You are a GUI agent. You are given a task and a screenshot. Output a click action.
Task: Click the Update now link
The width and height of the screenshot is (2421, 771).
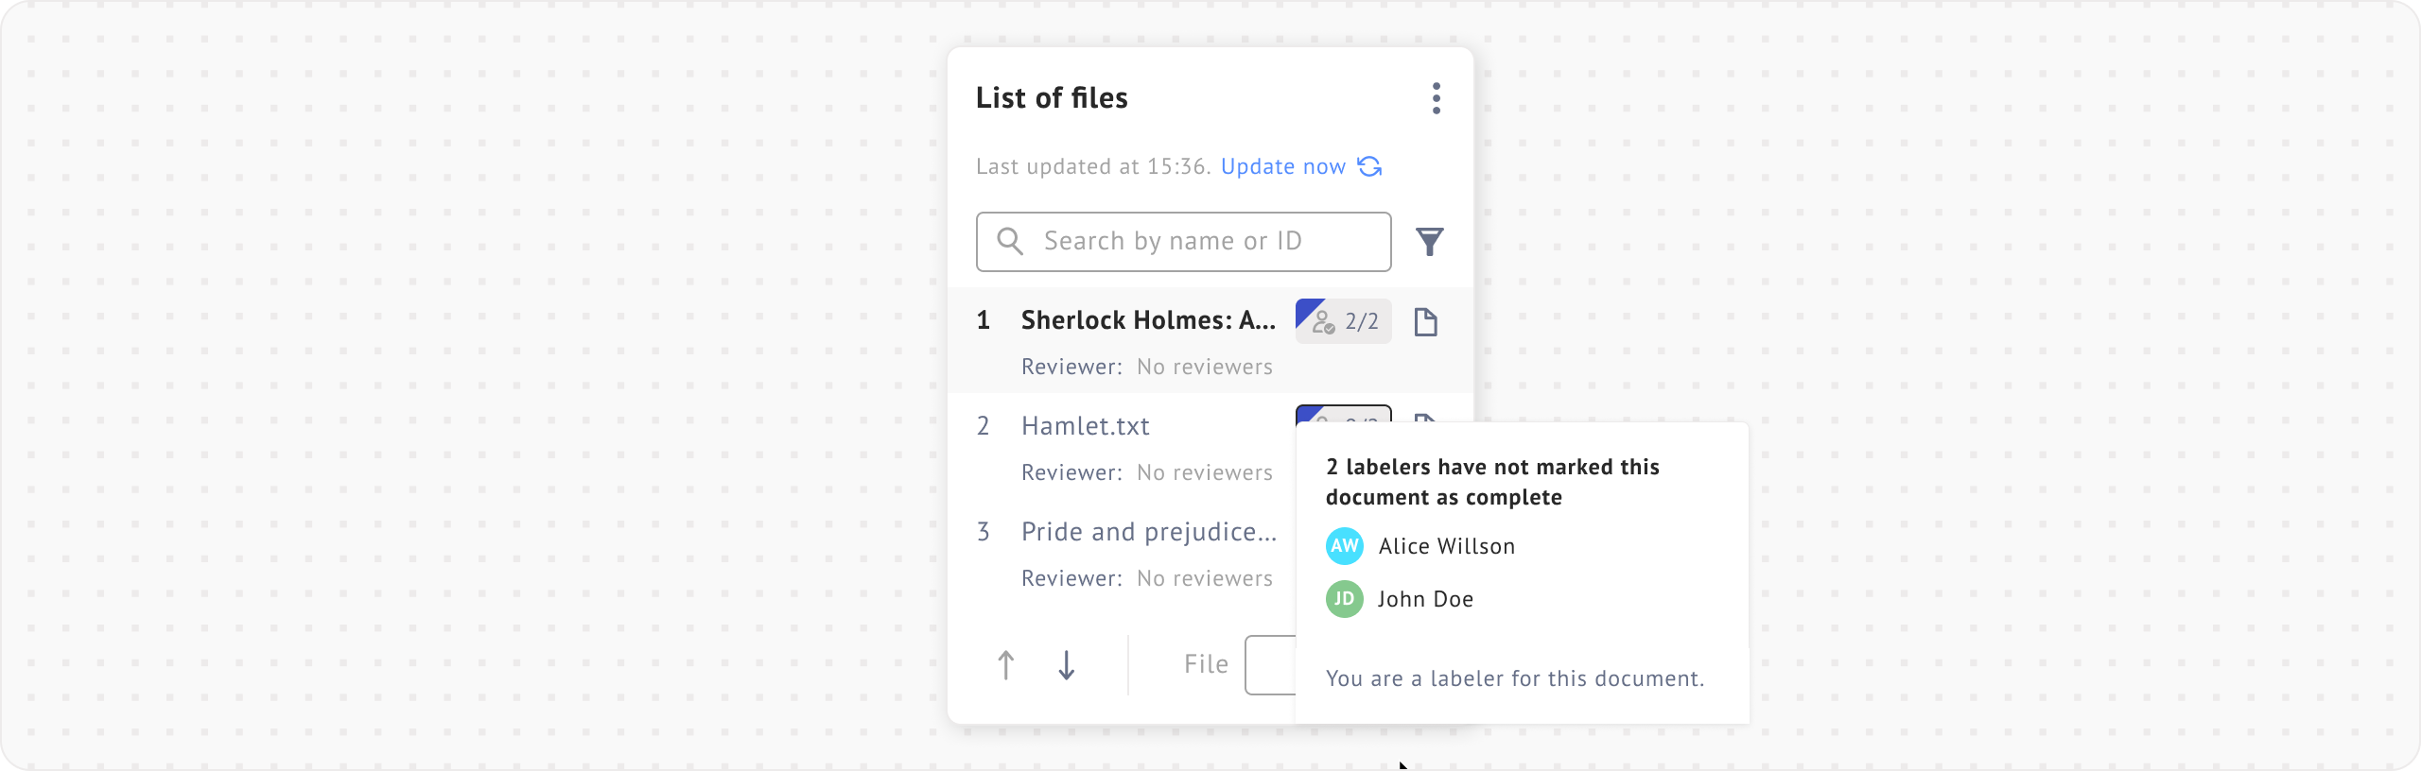pos(1282,167)
